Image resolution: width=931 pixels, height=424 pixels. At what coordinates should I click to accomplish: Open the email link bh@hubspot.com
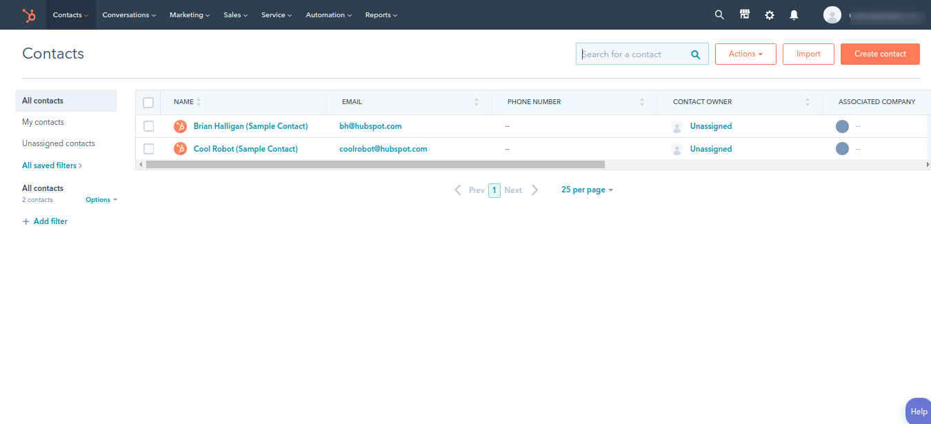370,126
